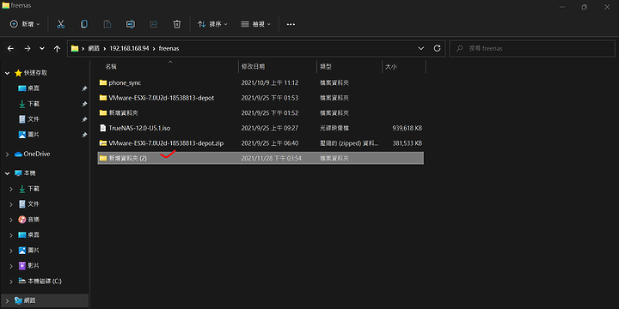Collapse the 本機 (This PC) node
This screenshot has width=619, height=309.
[7, 173]
